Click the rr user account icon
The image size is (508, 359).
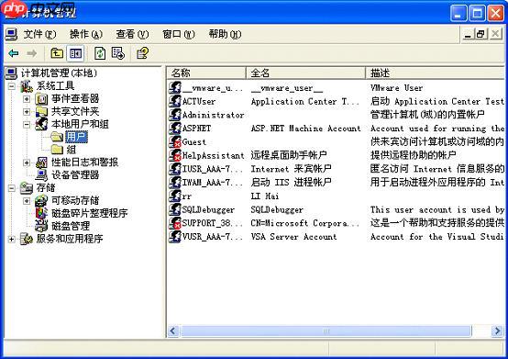tap(175, 196)
